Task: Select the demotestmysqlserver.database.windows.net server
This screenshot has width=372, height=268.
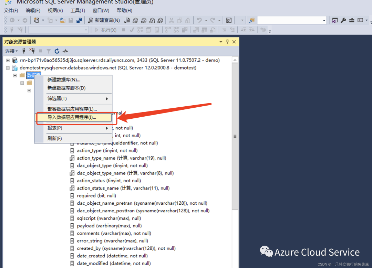Action: (108, 68)
